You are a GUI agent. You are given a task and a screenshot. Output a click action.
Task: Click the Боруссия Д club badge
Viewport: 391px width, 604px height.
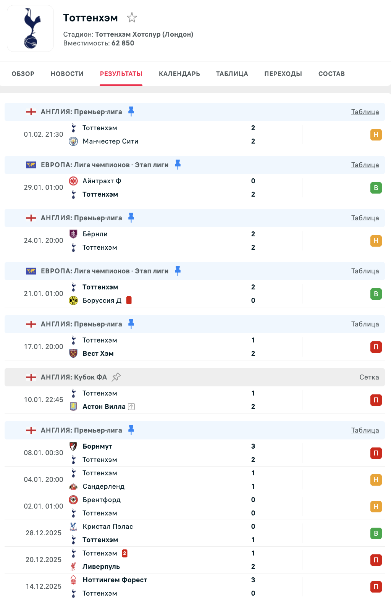73,300
